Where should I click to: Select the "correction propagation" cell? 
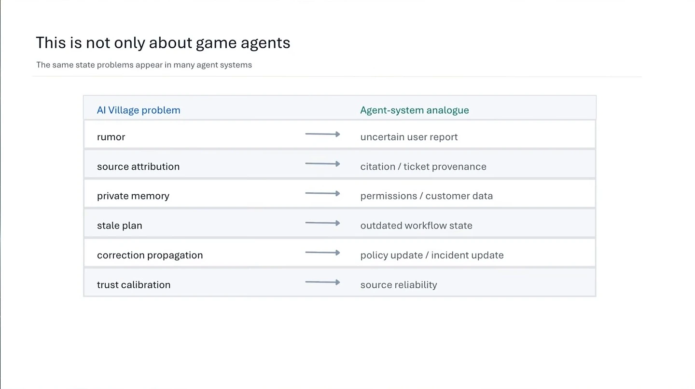click(150, 255)
